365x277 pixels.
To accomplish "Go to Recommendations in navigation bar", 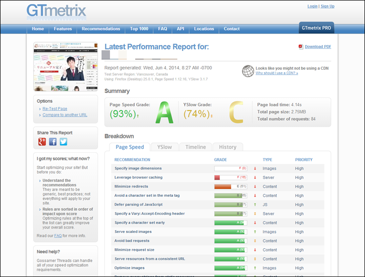I will [x=101, y=29].
